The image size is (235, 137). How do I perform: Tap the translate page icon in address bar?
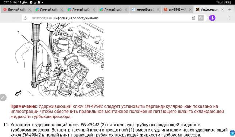201,18
